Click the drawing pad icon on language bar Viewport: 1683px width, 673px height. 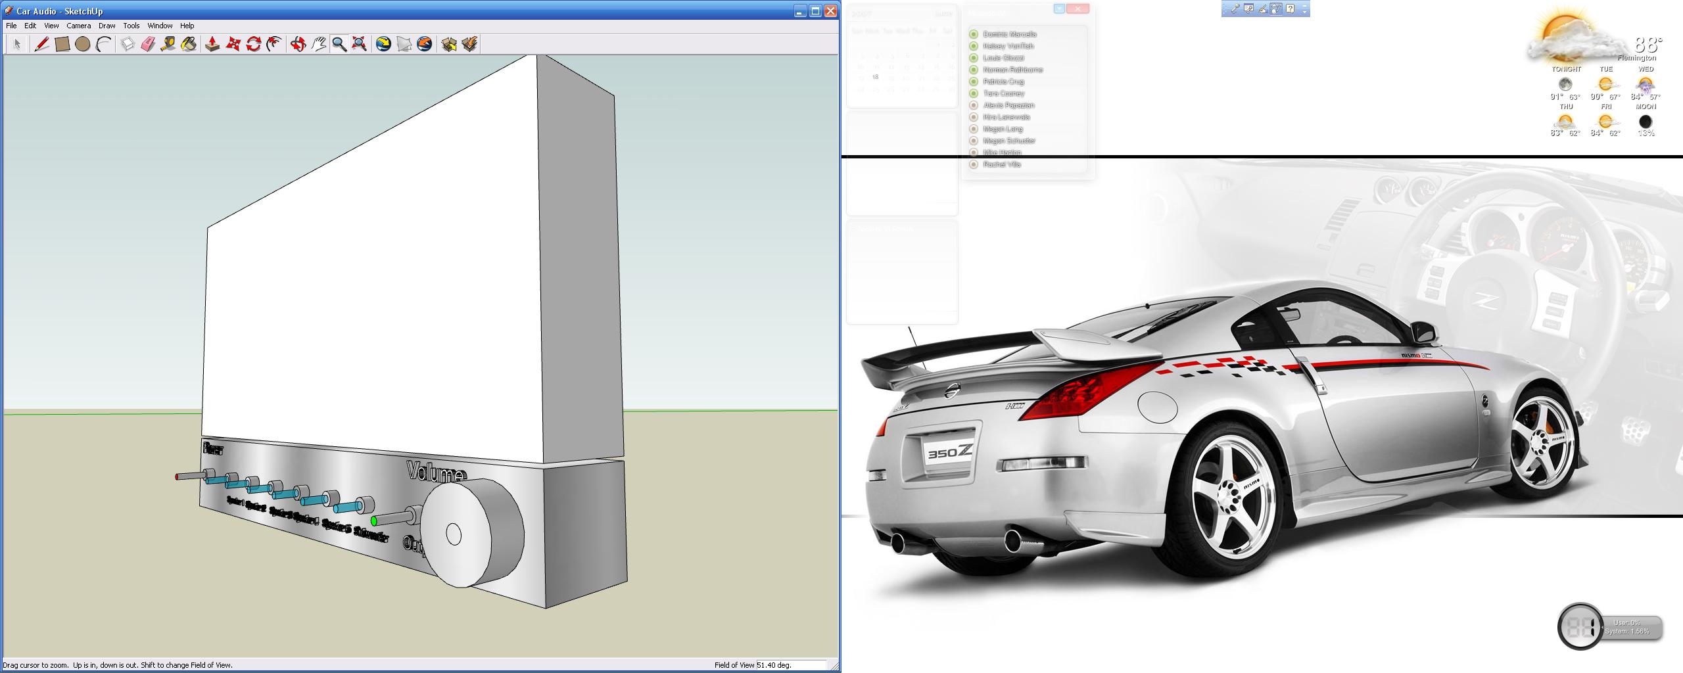click(1276, 9)
